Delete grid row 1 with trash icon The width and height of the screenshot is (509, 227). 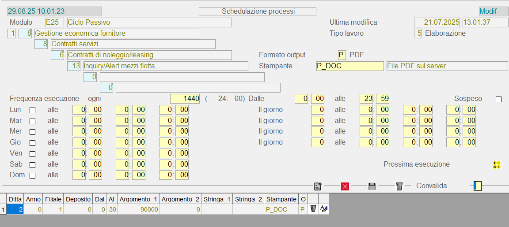[313, 209]
